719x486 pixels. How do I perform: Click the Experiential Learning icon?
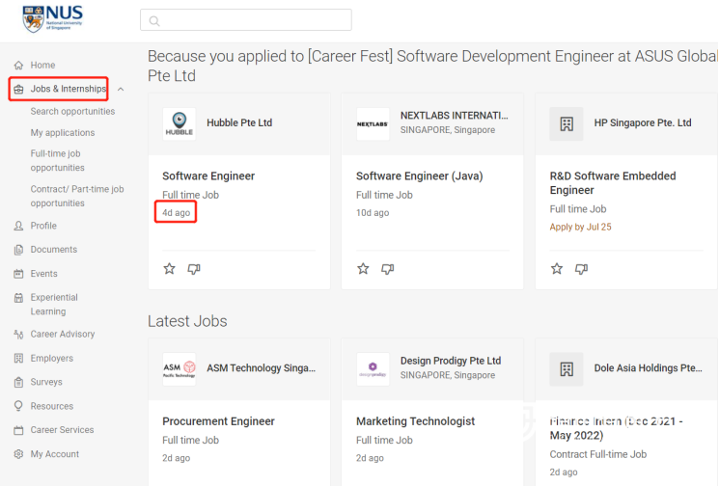(x=18, y=298)
